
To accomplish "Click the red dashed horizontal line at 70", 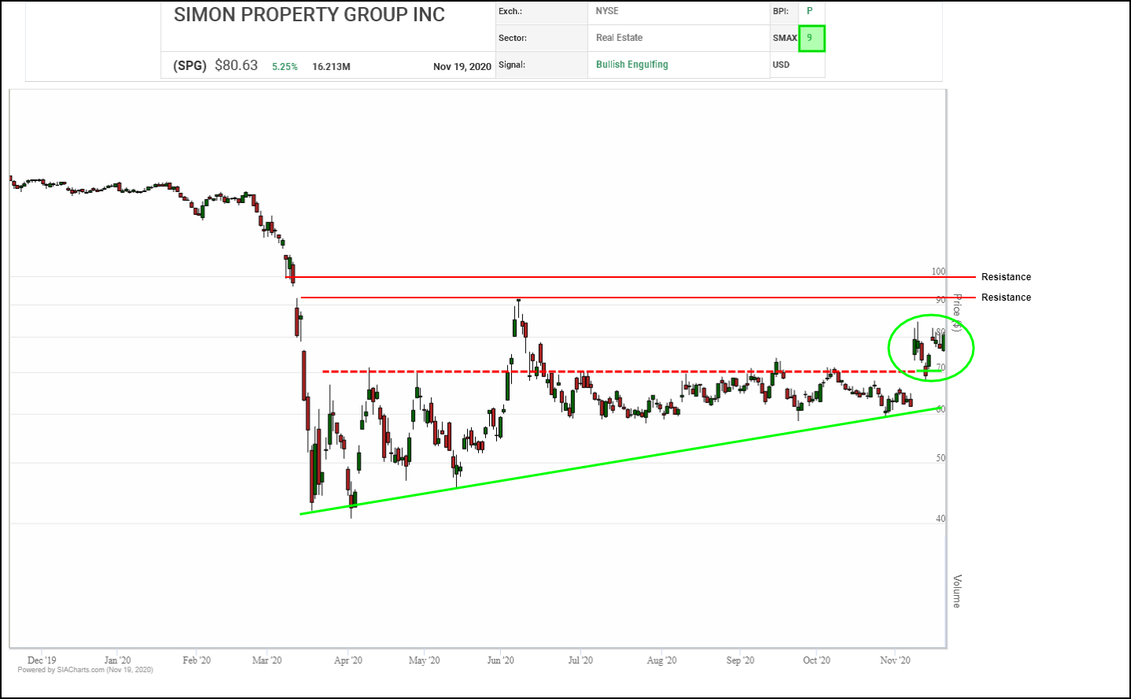I will 630,372.
